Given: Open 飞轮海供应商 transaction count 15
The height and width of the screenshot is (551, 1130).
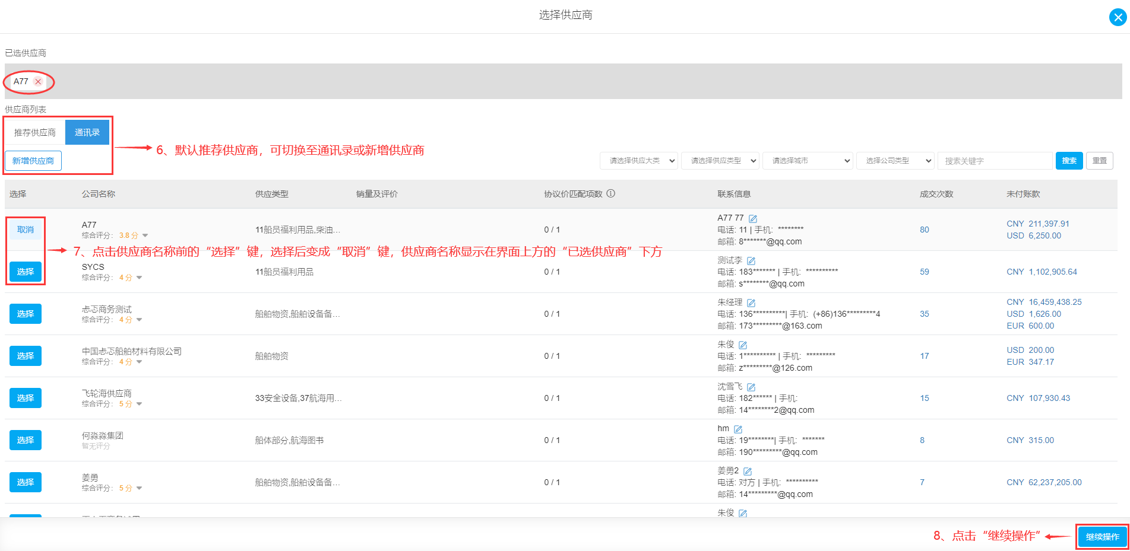Looking at the screenshot, I should pyautogui.click(x=925, y=398).
